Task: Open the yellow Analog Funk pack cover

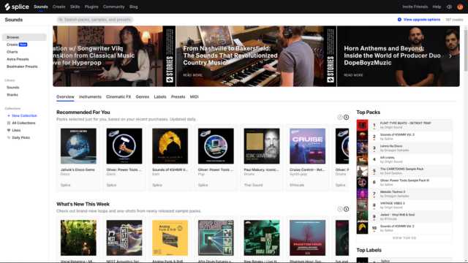Action: pyautogui.click(x=170, y=238)
